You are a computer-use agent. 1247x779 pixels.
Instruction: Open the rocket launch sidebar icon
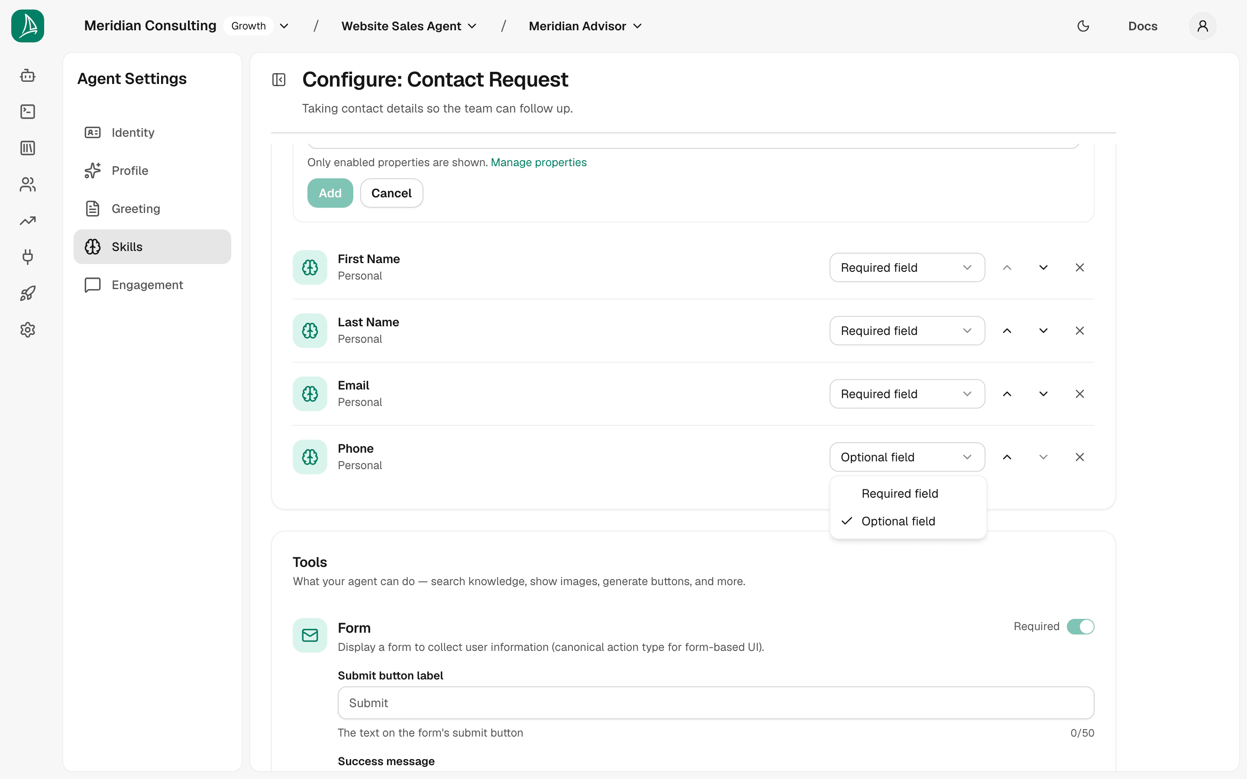point(28,294)
